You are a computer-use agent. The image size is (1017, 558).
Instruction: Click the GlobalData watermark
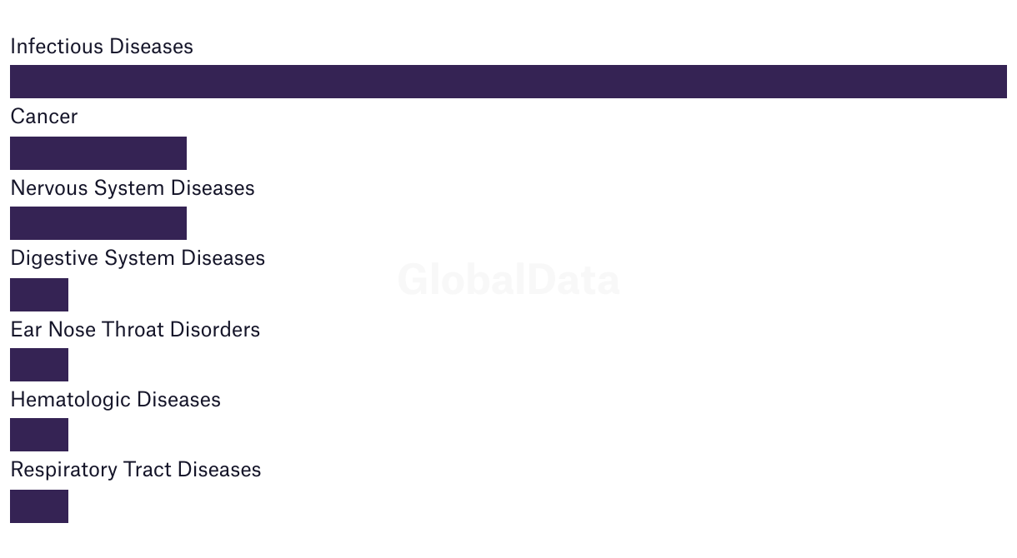508,280
